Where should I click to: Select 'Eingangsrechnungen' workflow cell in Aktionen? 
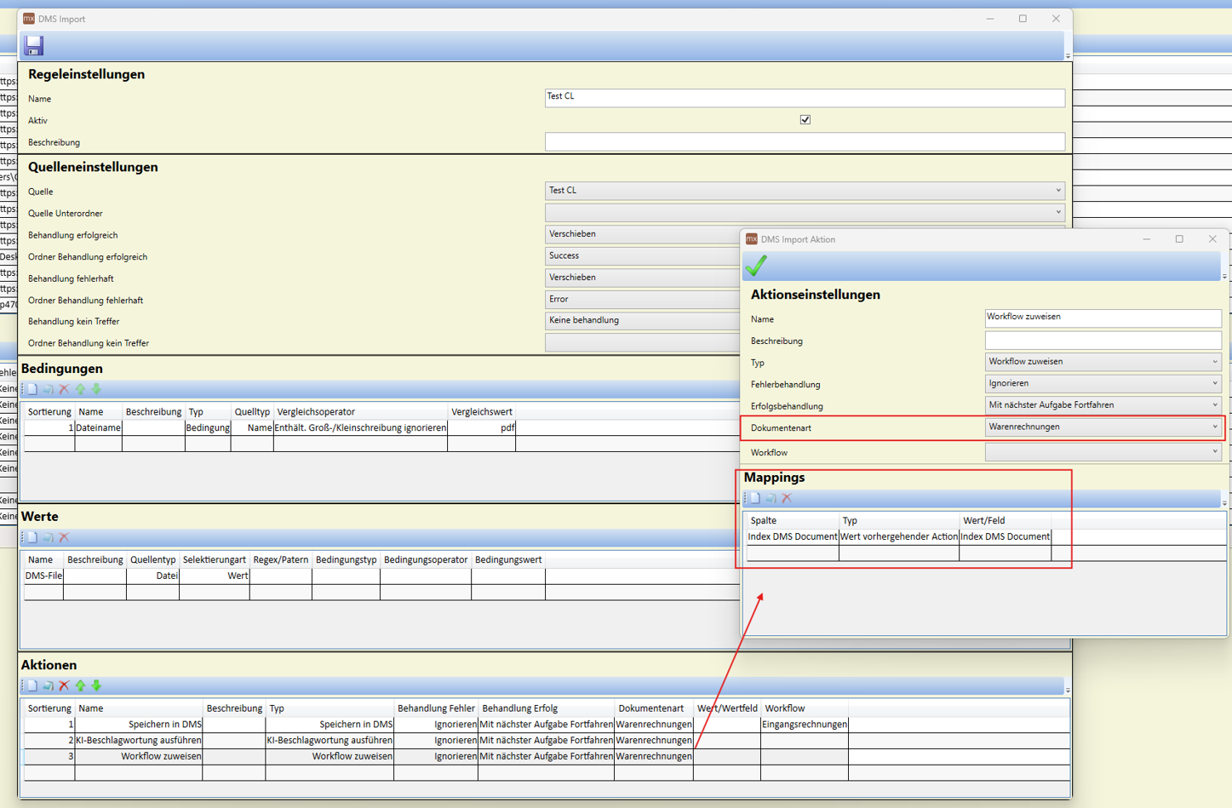pyautogui.click(x=805, y=725)
